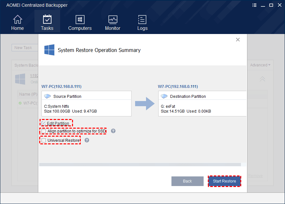Screen dimensions: 285x204
Task: Click the Destination Partition disk icon
Action: point(164,96)
